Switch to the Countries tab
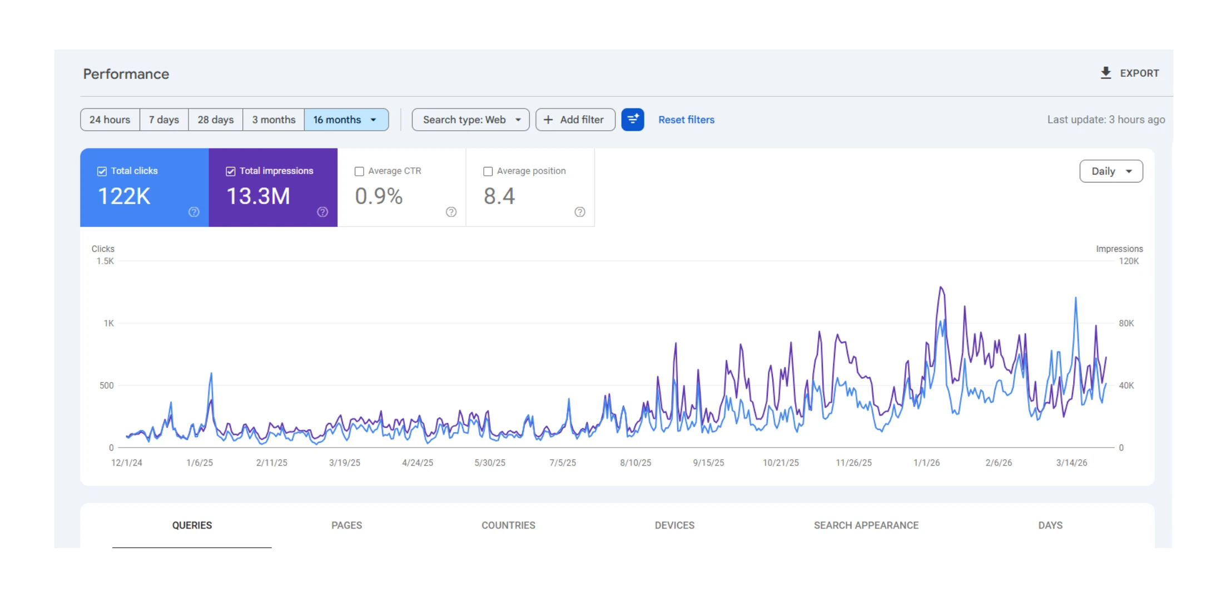 (x=508, y=525)
